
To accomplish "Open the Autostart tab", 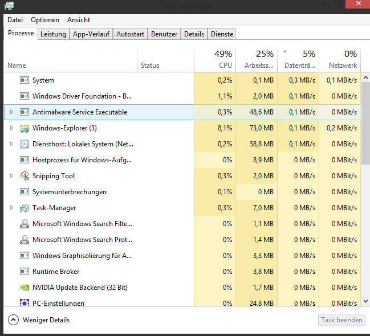I will tap(130, 34).
